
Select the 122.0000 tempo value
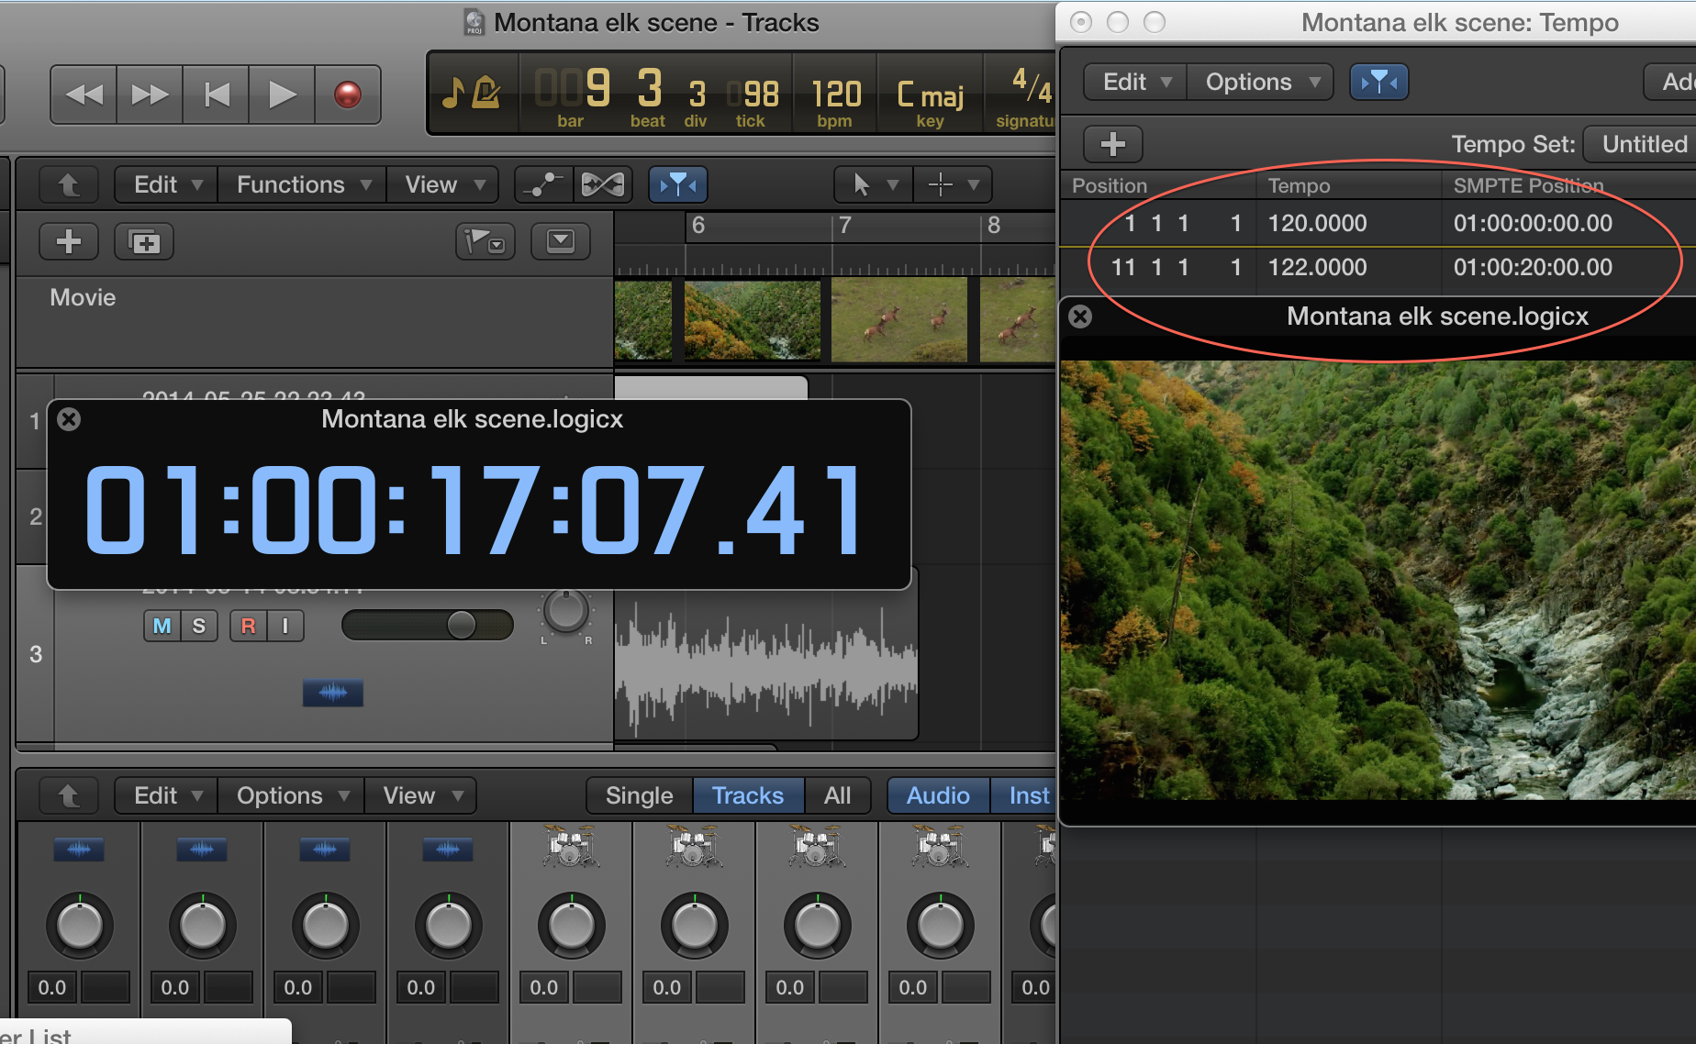[1317, 267]
